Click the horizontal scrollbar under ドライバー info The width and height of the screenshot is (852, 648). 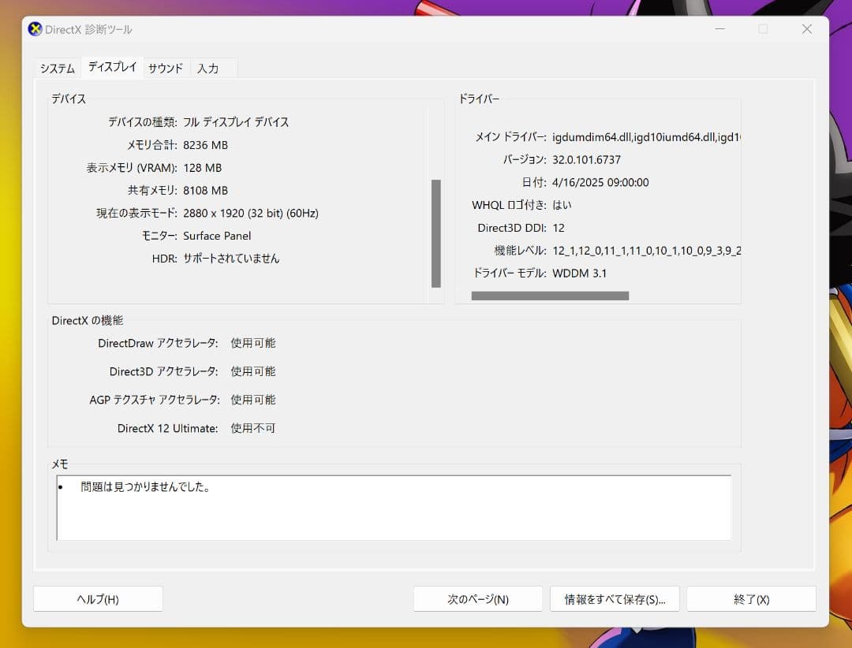point(550,295)
